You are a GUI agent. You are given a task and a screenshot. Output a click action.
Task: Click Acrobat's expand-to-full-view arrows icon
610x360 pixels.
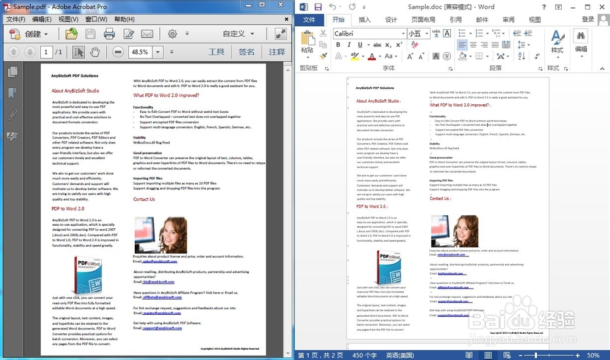point(281,34)
